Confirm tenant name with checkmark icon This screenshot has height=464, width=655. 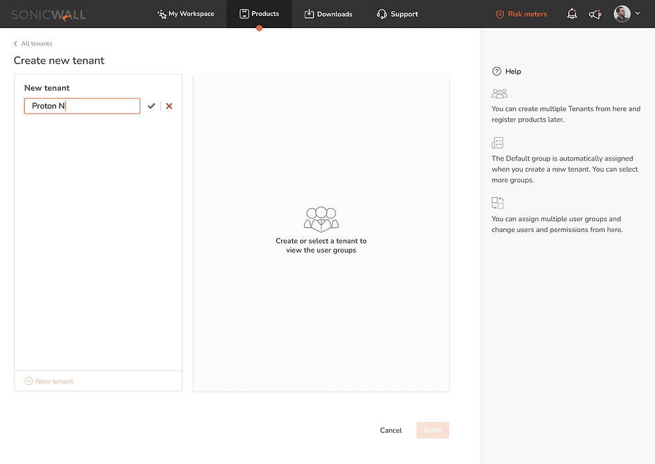coord(151,106)
